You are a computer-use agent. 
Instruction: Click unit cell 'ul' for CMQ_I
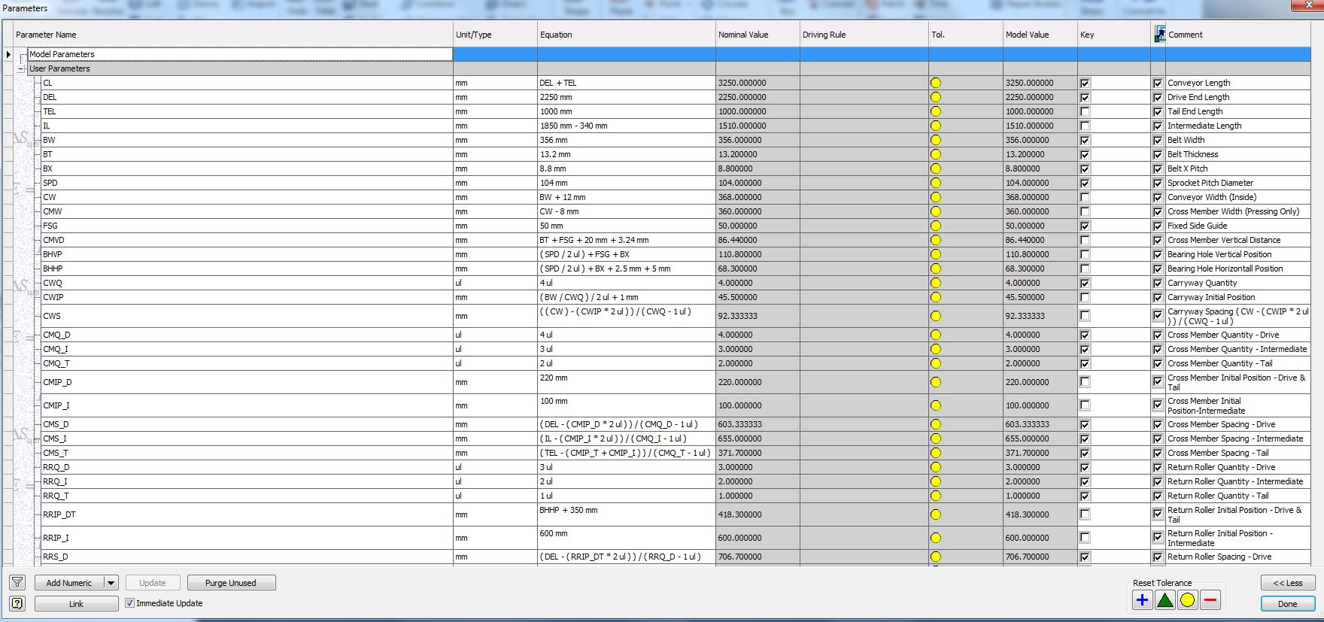pyautogui.click(x=495, y=349)
